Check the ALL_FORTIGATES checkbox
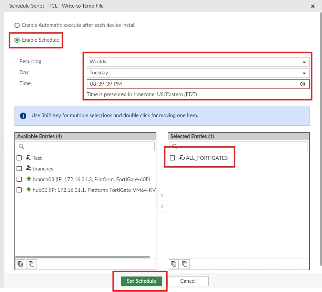Image resolution: width=322 pixels, height=292 pixels. [172, 158]
